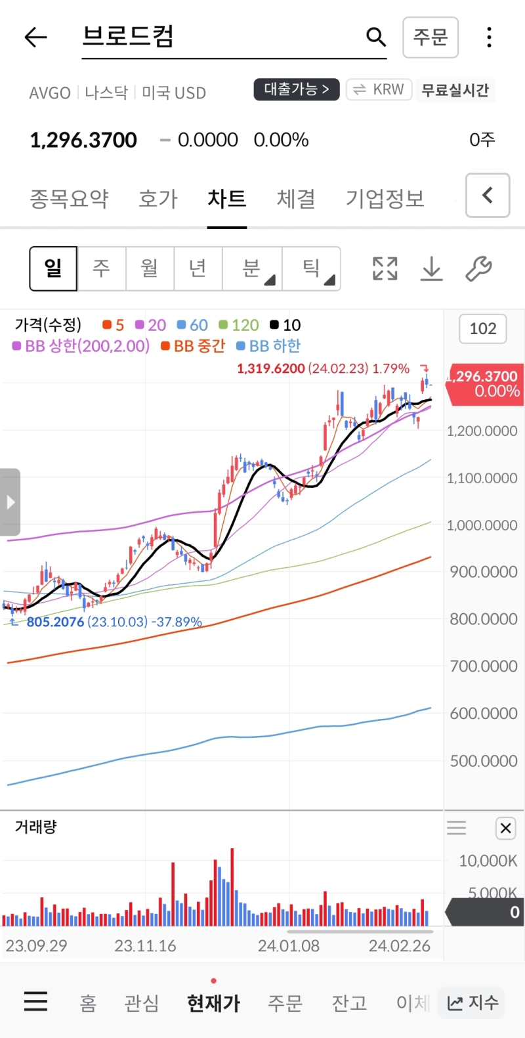Select the 월 monthly chart period
The image size is (525, 1038).
point(150,268)
